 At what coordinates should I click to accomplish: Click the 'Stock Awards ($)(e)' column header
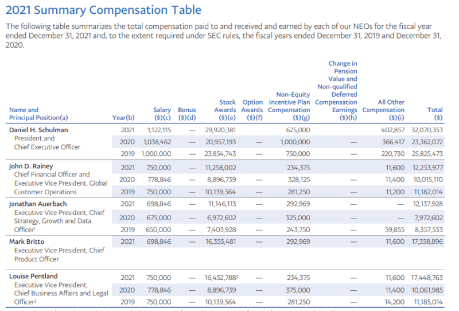(x=225, y=110)
